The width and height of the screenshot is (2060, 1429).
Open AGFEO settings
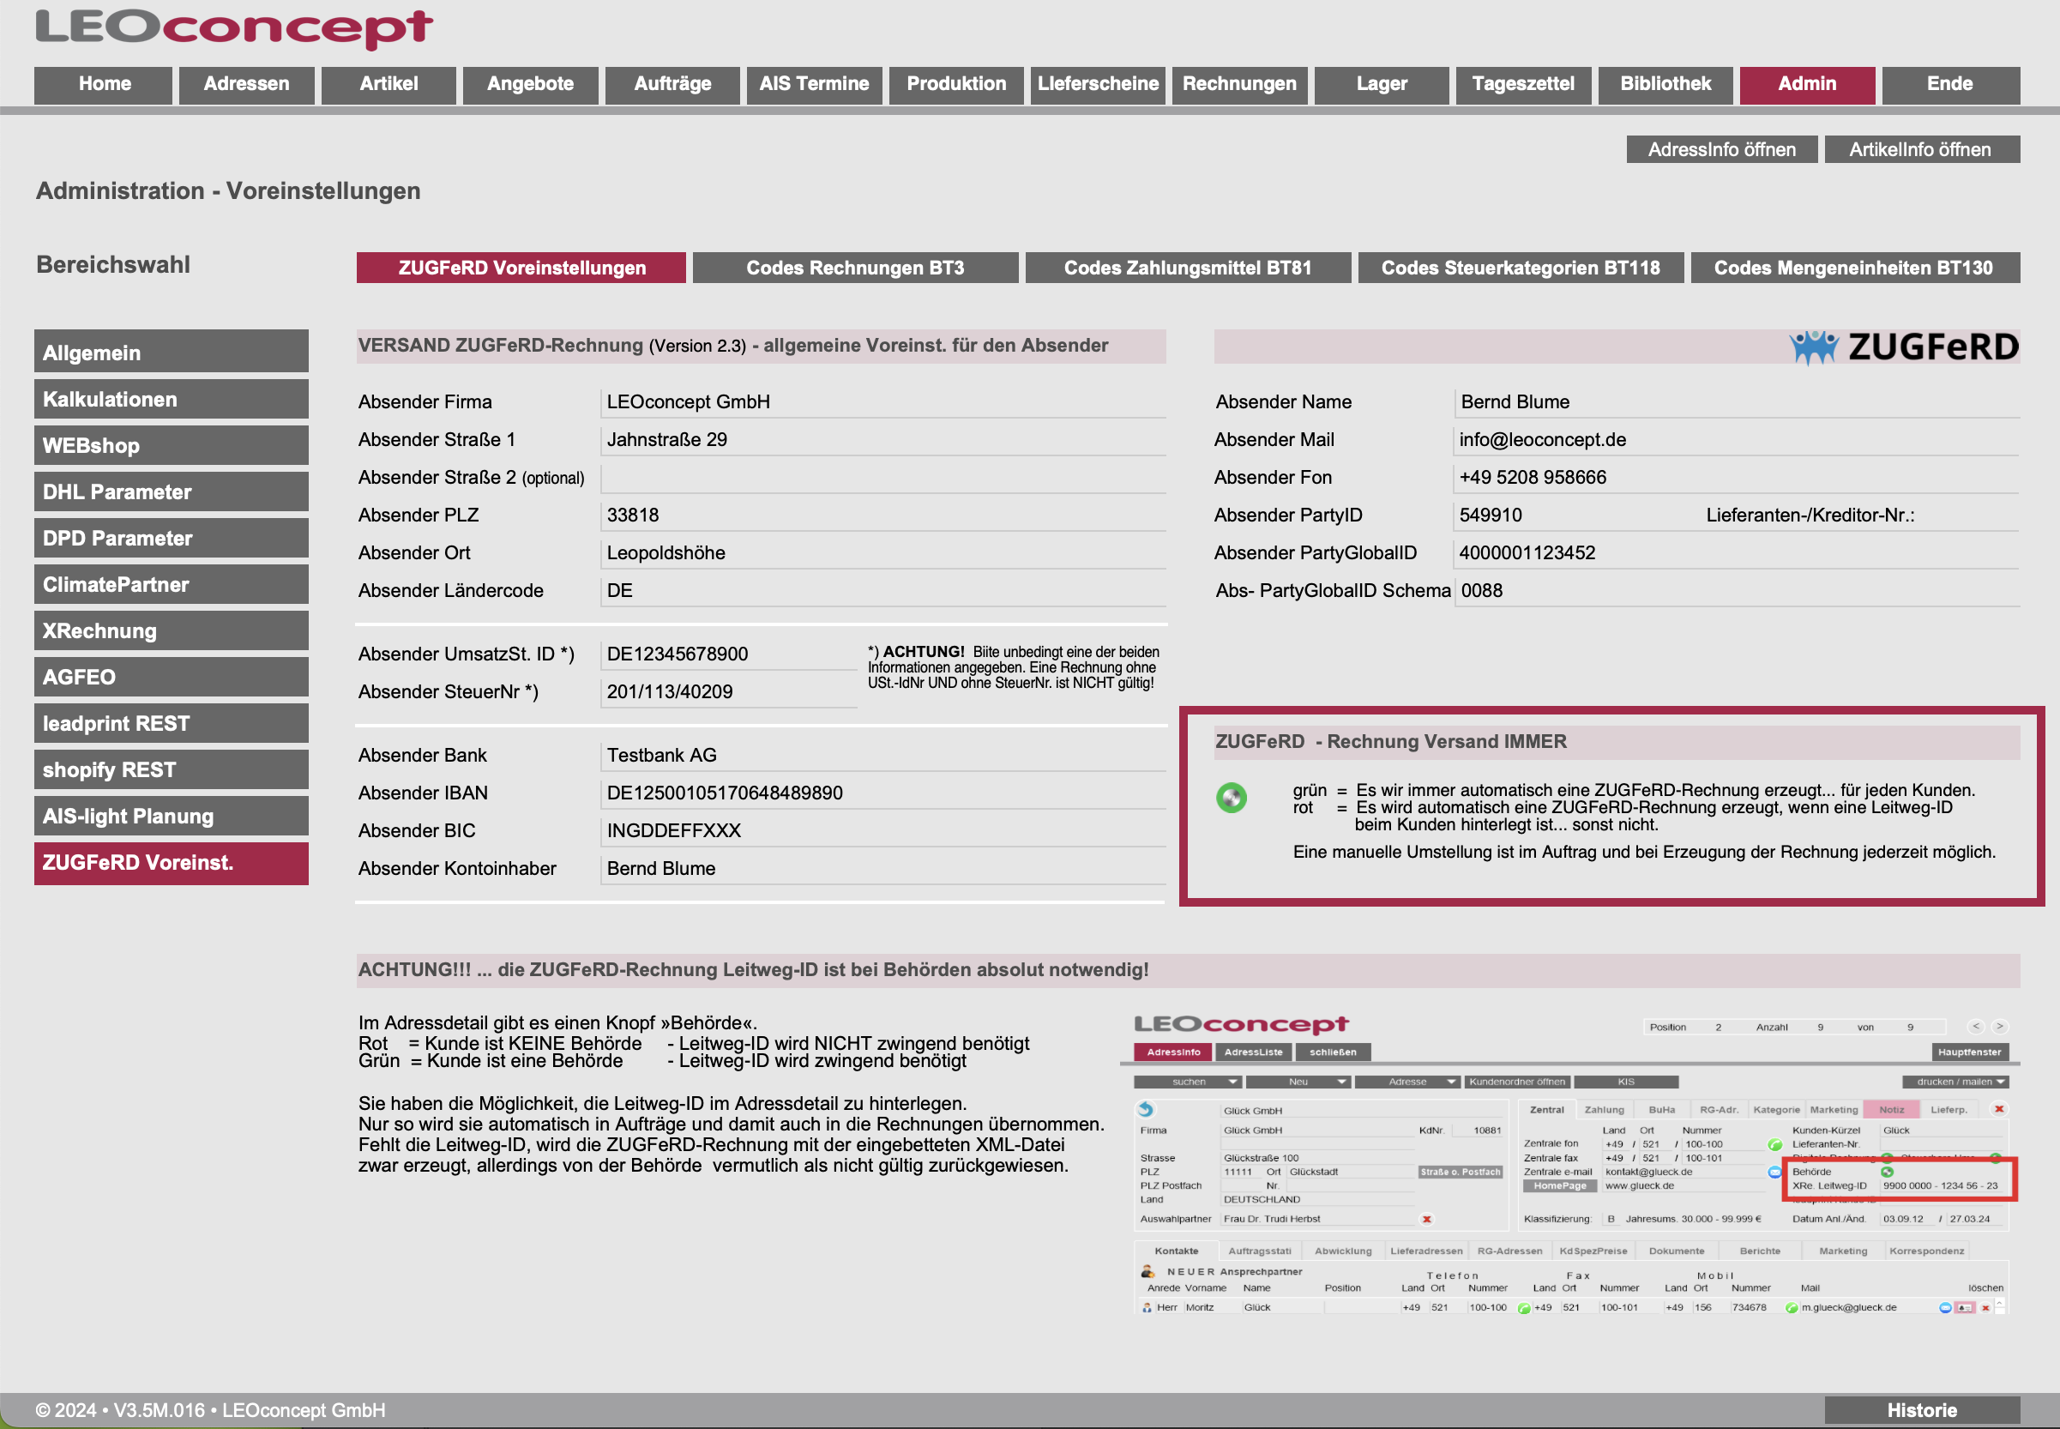171,677
